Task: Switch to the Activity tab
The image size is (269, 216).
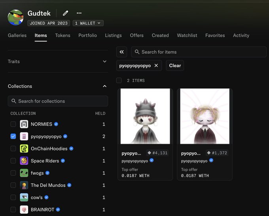Action: 241,36
